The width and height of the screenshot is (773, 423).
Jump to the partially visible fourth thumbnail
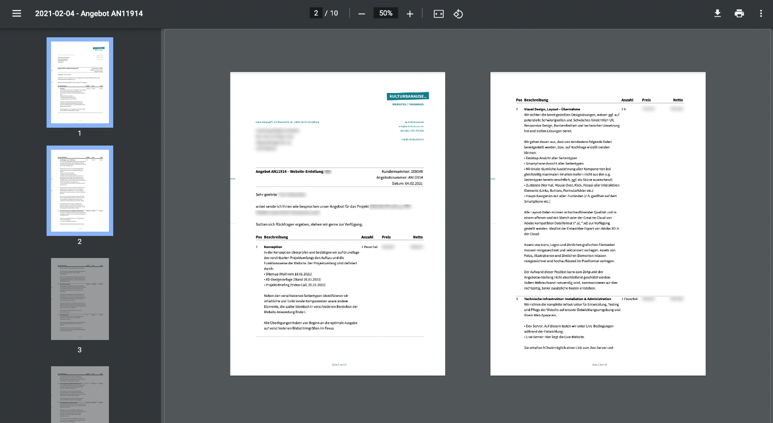[x=79, y=394]
